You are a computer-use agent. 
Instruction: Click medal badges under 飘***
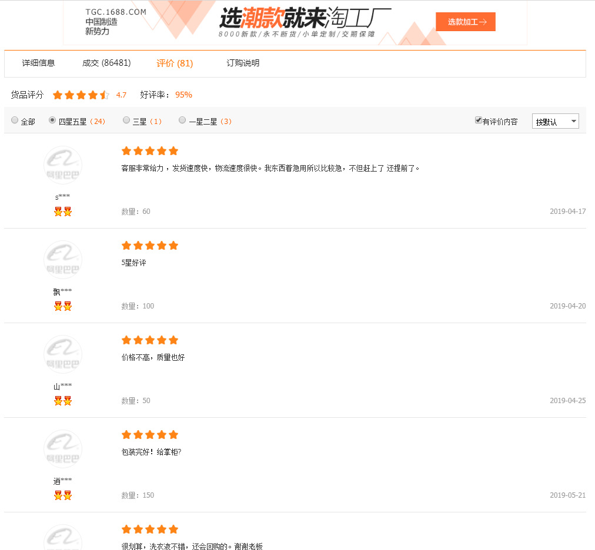62,306
